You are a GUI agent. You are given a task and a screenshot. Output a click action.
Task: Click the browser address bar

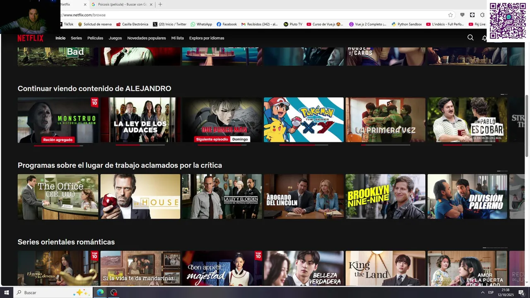253,15
